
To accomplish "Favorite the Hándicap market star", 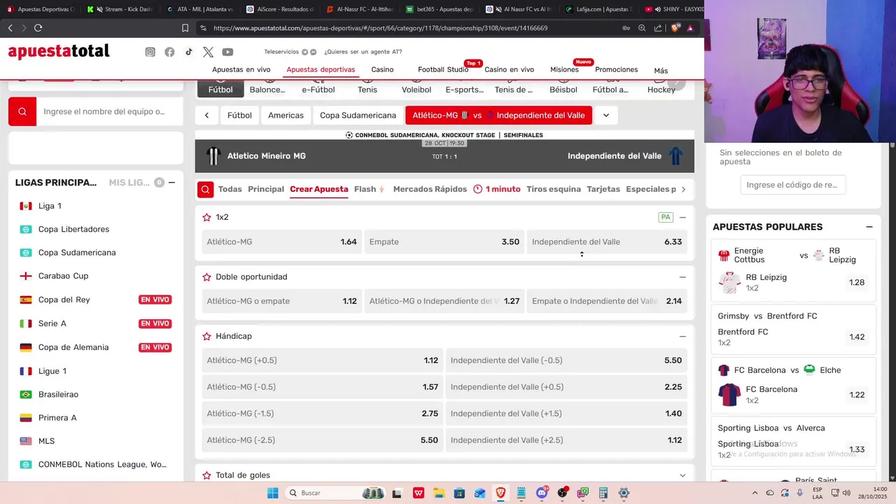I will point(206,337).
